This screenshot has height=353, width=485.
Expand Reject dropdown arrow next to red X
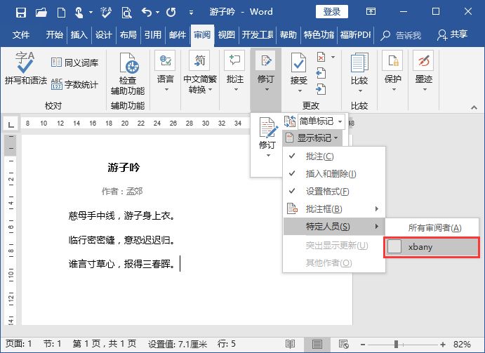point(333,57)
